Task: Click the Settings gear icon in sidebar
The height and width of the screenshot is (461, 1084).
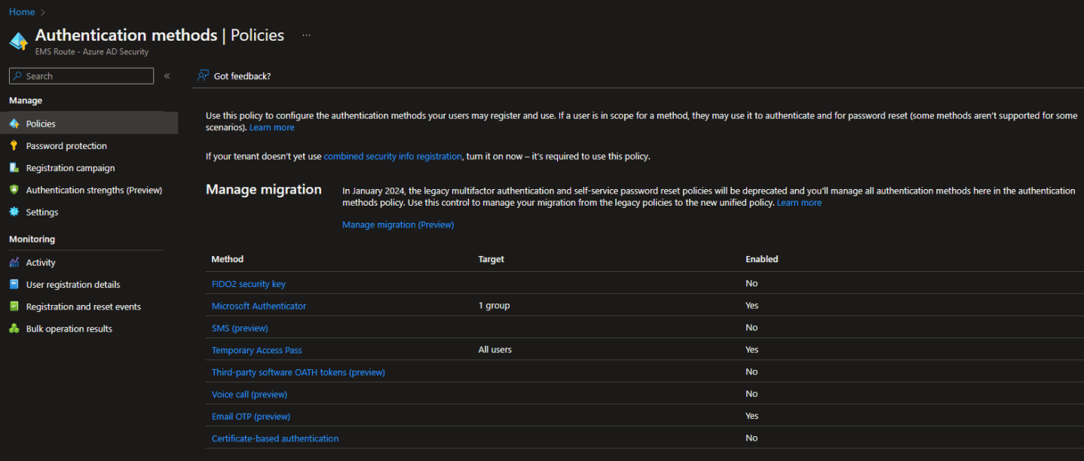Action: [x=14, y=212]
